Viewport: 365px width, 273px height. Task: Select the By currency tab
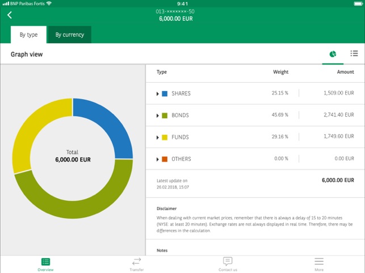[69, 35]
